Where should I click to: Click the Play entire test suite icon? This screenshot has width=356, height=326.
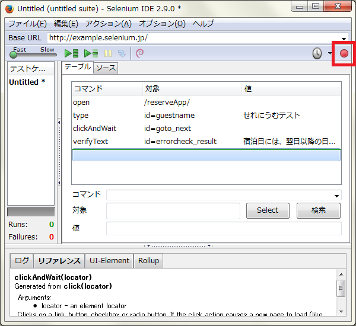coord(72,53)
